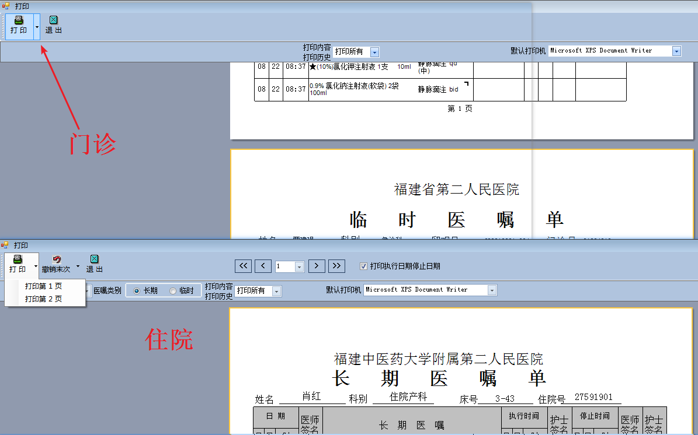Click the inpatient window title-bar app icon

tap(5, 245)
